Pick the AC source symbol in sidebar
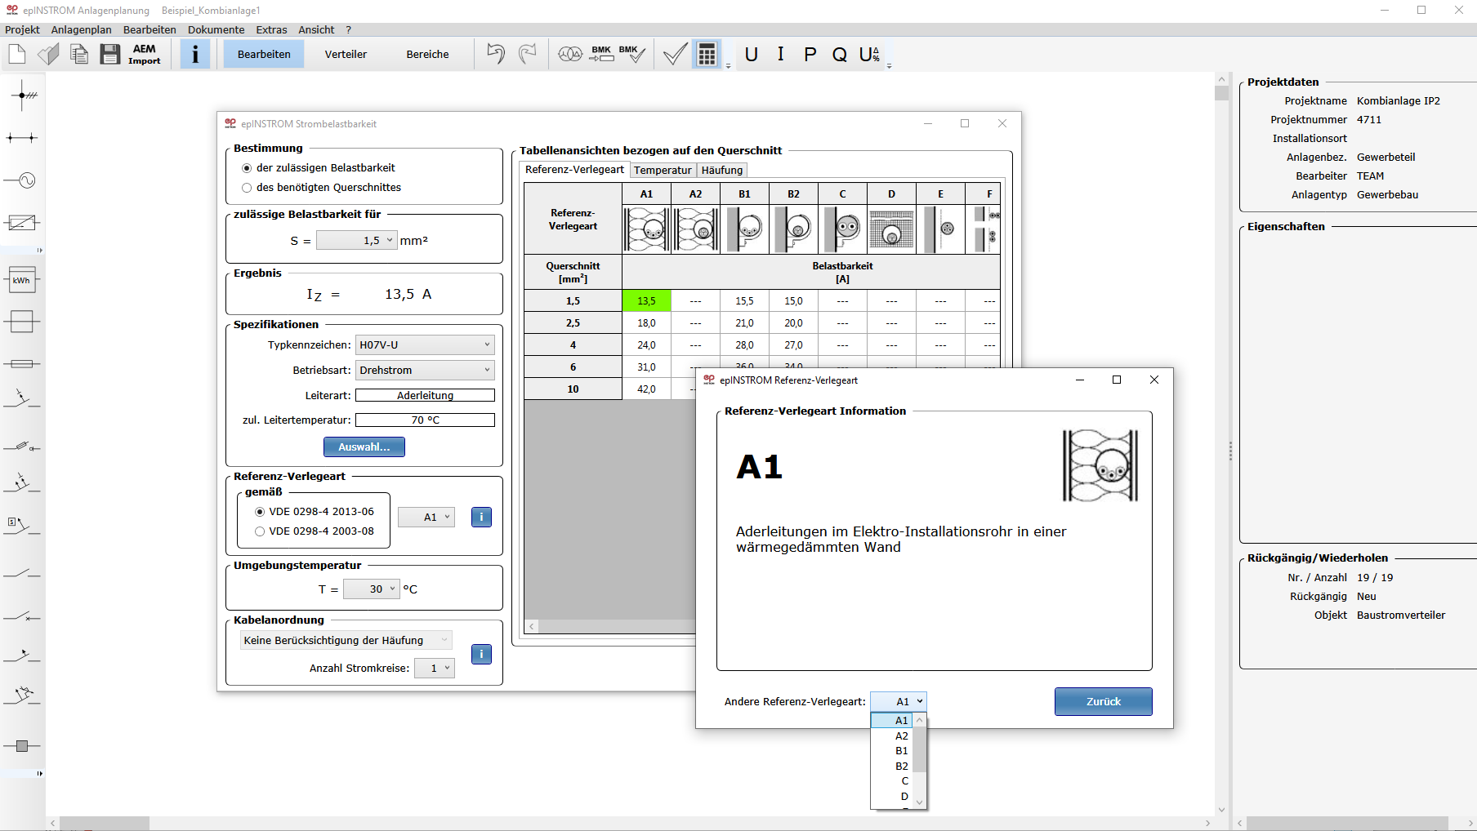The image size is (1477, 831). (22, 180)
